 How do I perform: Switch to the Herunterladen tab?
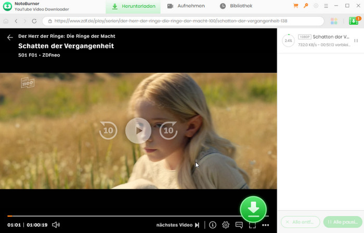(x=133, y=6)
